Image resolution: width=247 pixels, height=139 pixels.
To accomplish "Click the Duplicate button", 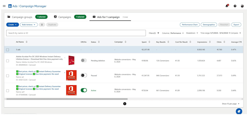I will (52, 25).
